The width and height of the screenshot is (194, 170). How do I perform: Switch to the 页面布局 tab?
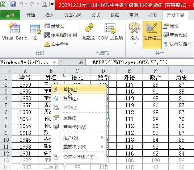73,15
